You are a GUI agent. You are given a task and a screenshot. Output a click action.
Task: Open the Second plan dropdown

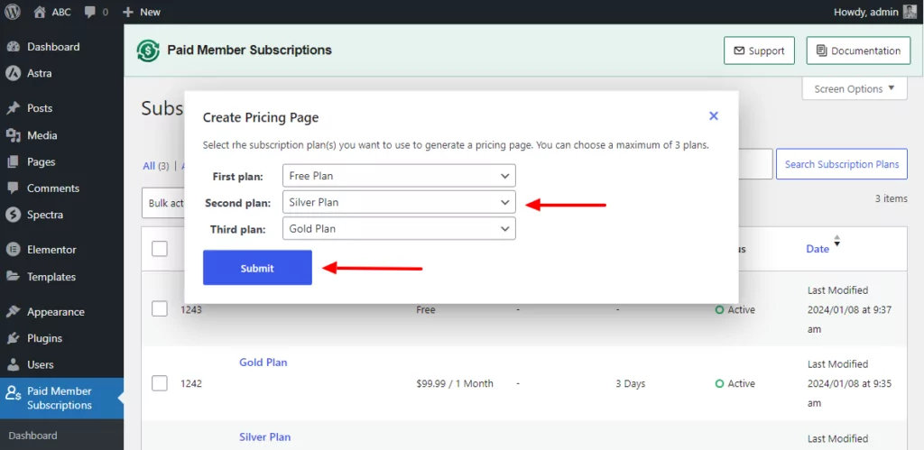399,202
